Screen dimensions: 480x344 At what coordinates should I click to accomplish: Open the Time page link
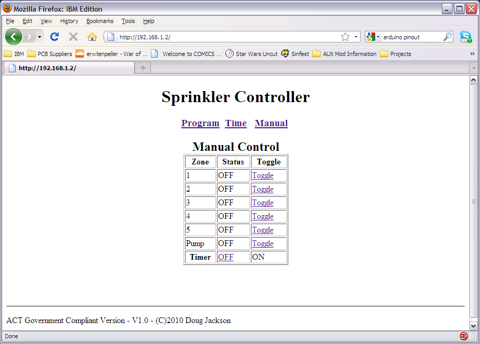pos(236,123)
